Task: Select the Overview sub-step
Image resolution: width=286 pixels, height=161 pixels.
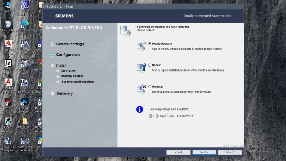Action: pyautogui.click(x=68, y=71)
